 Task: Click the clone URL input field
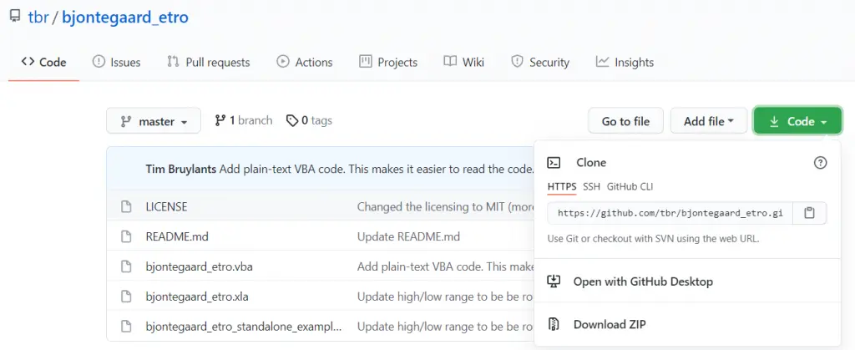(x=670, y=213)
